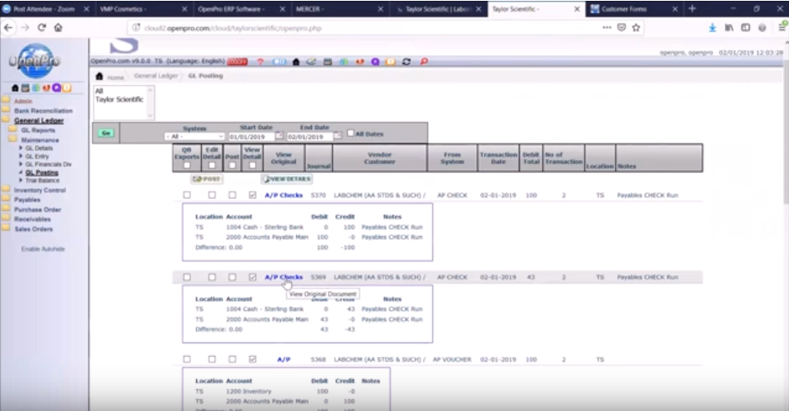Toggle browser sidebar view icon
Image resolution: width=789 pixels, height=411 pixels.
pyautogui.click(x=746, y=28)
